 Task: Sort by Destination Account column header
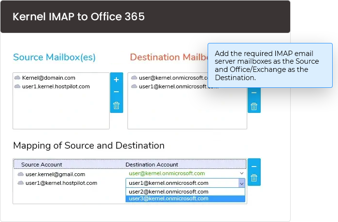pos(152,165)
